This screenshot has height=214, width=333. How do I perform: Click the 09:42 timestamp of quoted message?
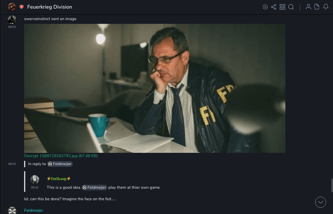[x=35, y=188]
